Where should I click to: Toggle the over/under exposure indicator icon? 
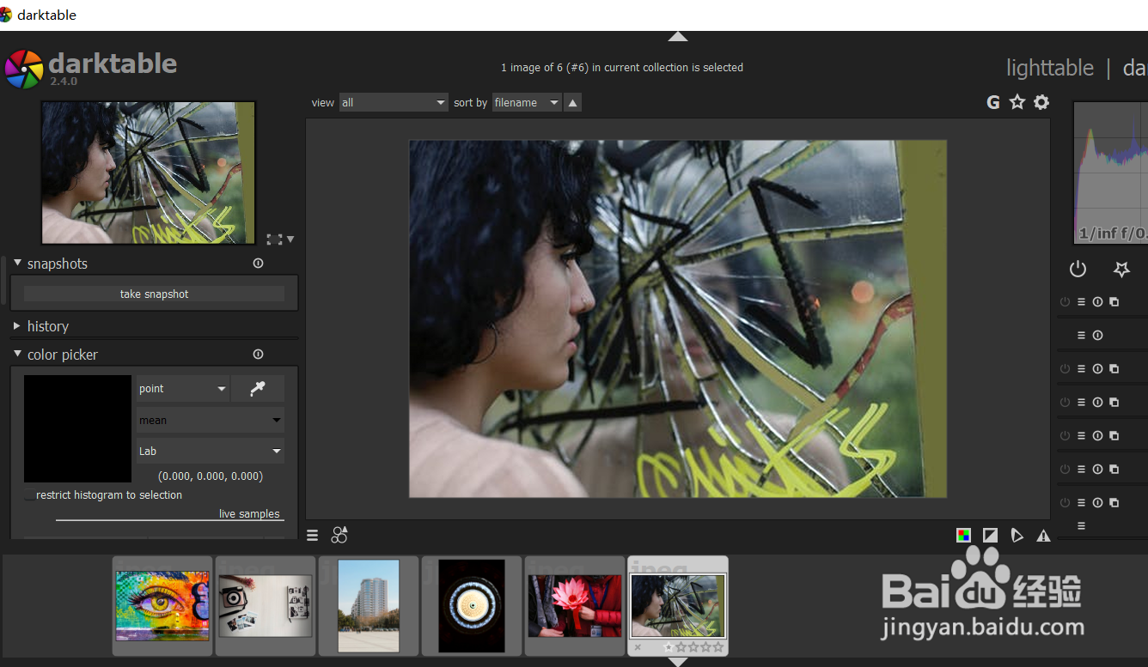click(991, 536)
